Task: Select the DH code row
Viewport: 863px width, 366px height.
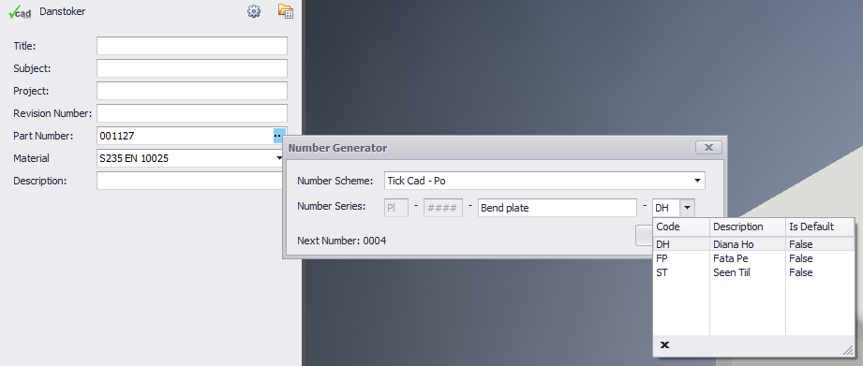Action: [753, 244]
